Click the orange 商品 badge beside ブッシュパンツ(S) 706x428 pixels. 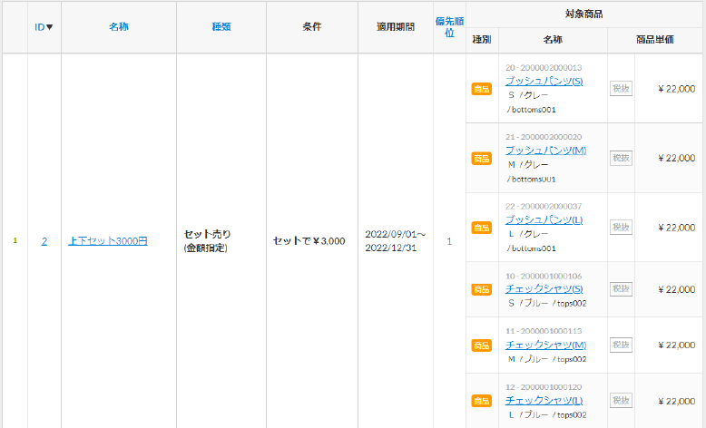(x=482, y=89)
